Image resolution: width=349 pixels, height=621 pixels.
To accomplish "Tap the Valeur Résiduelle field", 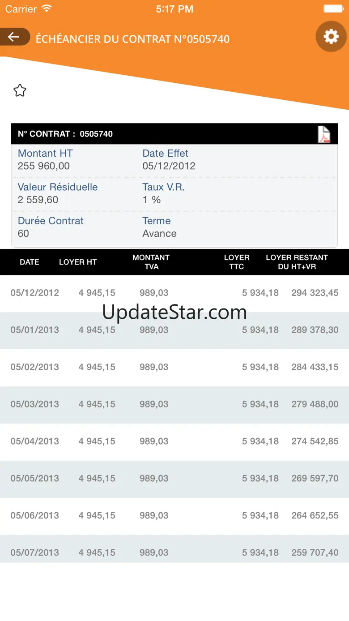I will tap(57, 193).
